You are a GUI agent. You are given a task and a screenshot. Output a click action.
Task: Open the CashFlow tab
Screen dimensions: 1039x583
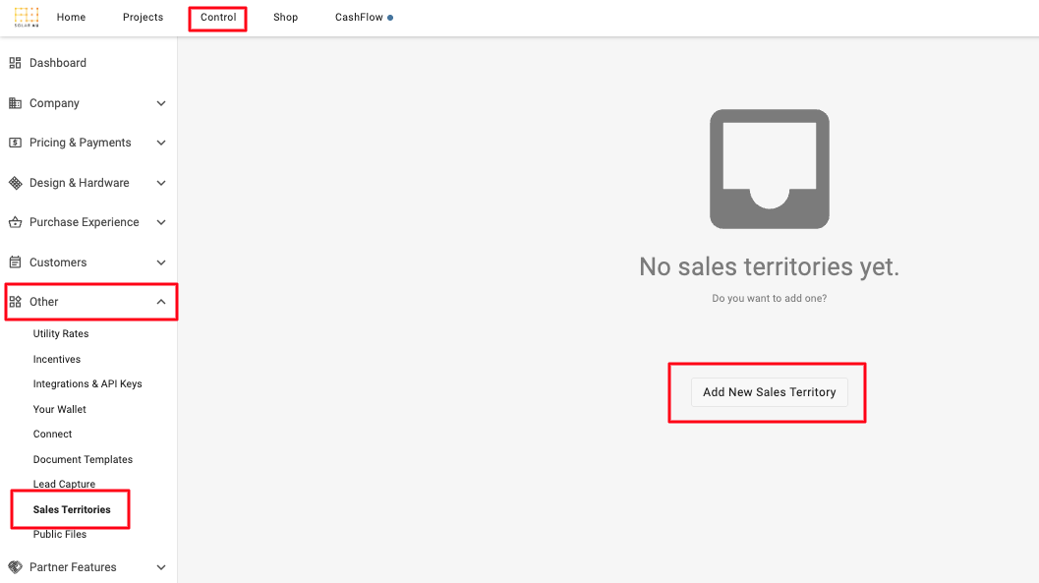tap(359, 18)
